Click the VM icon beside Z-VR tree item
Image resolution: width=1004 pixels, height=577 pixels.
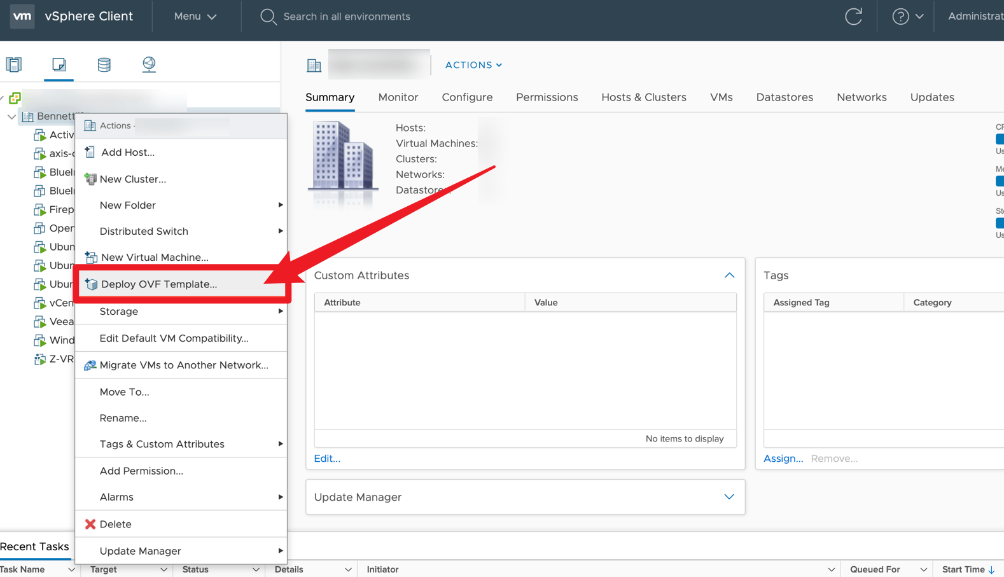39,359
